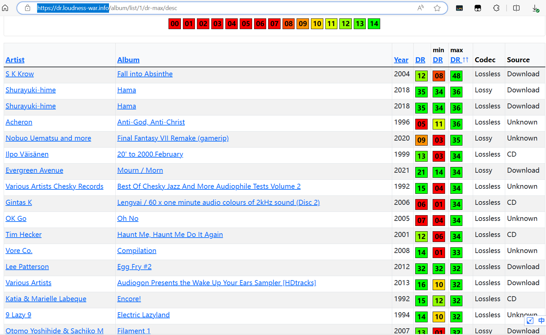The width and height of the screenshot is (546, 335).
Task: Open the browser extensions puzzle icon
Action: tap(496, 8)
